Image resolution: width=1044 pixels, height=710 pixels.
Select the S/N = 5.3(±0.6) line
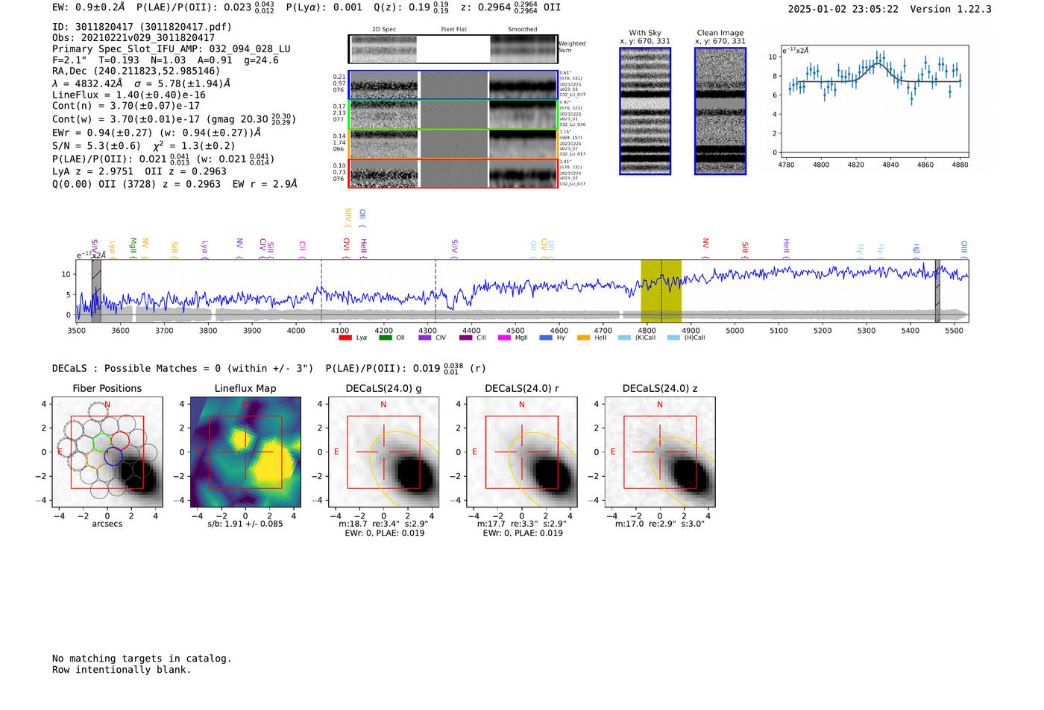click(x=144, y=146)
